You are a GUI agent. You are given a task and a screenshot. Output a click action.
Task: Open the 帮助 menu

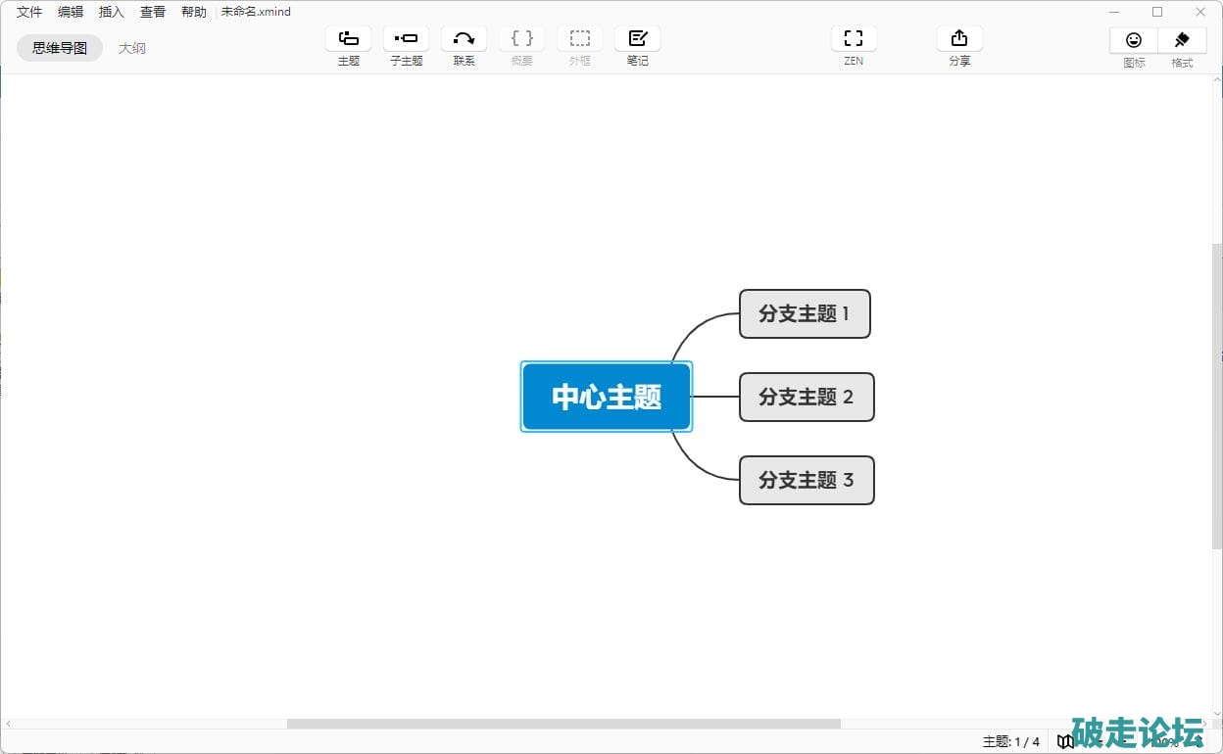[194, 12]
